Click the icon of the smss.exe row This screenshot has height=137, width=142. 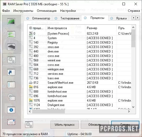pyautogui.click(x=31, y=47)
